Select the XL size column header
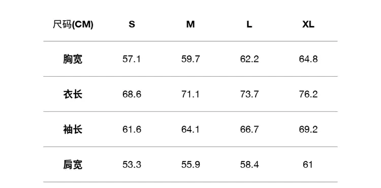 click(308, 24)
